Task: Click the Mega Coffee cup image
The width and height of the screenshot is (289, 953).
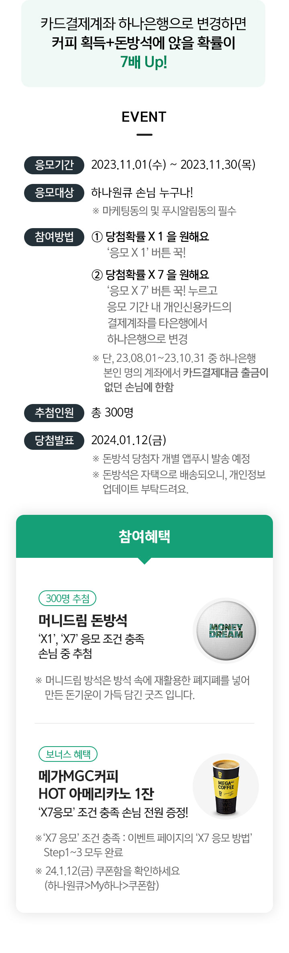Action: click(x=226, y=786)
